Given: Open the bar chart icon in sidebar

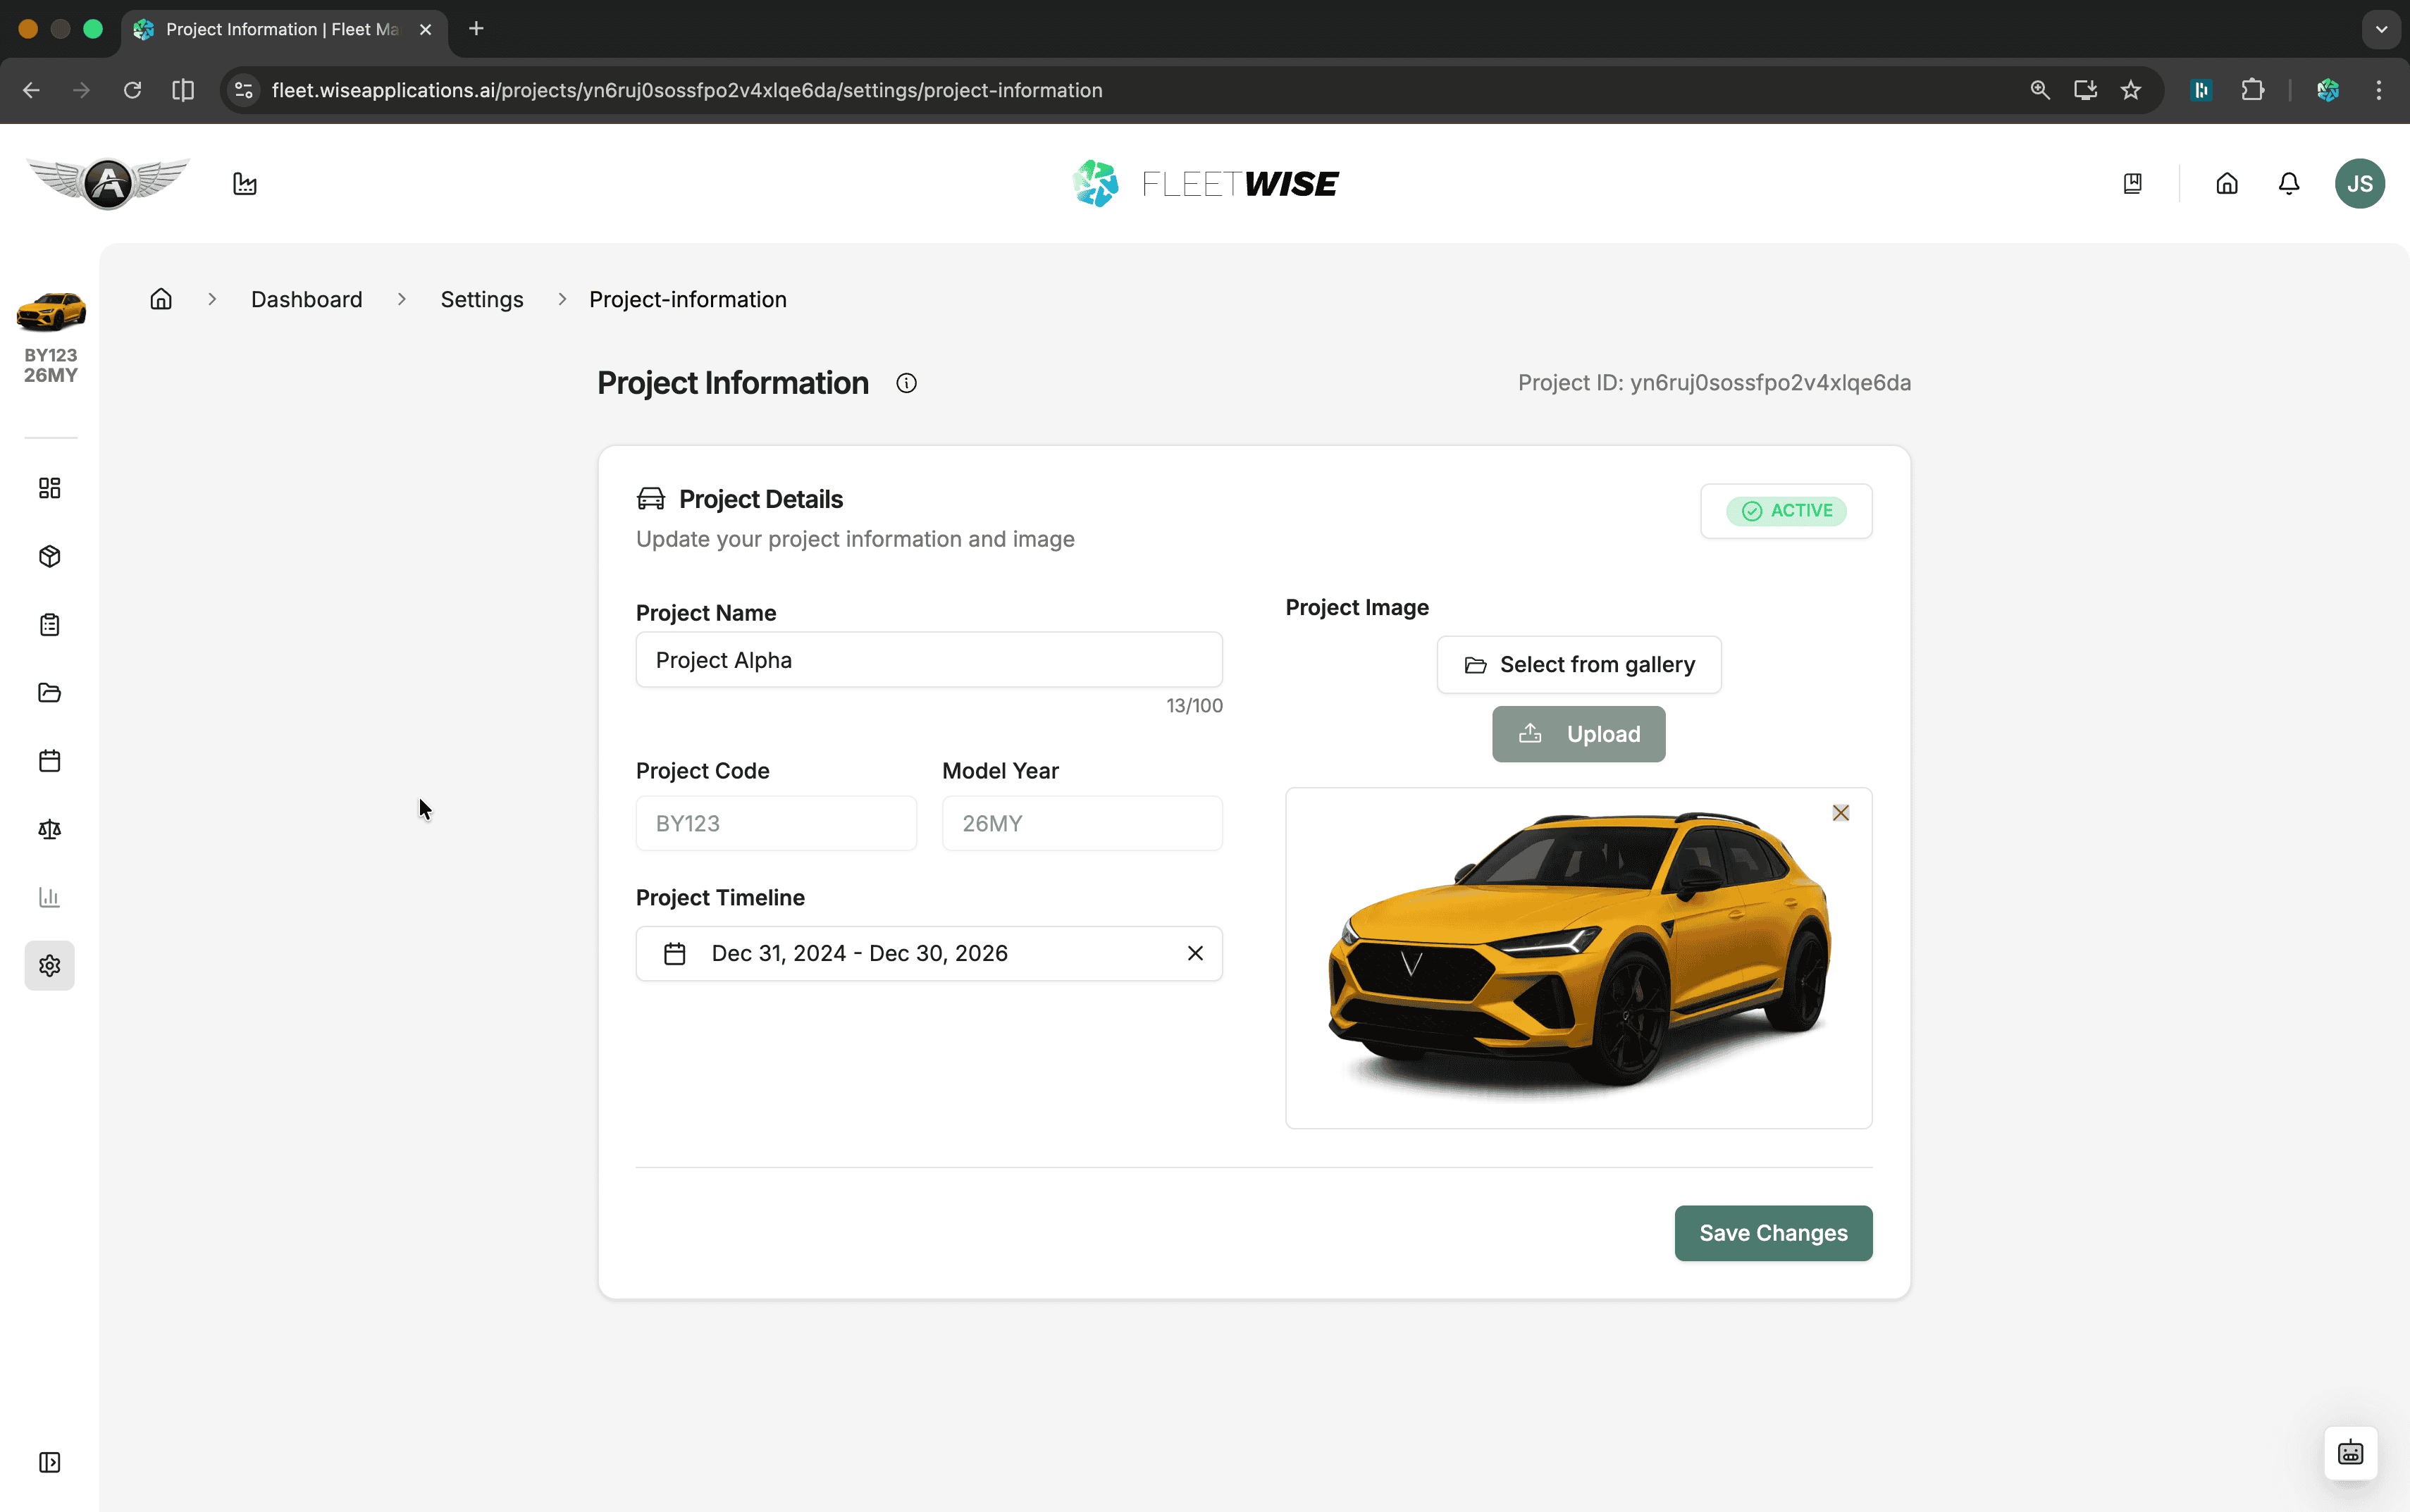Looking at the screenshot, I should pos(50,897).
